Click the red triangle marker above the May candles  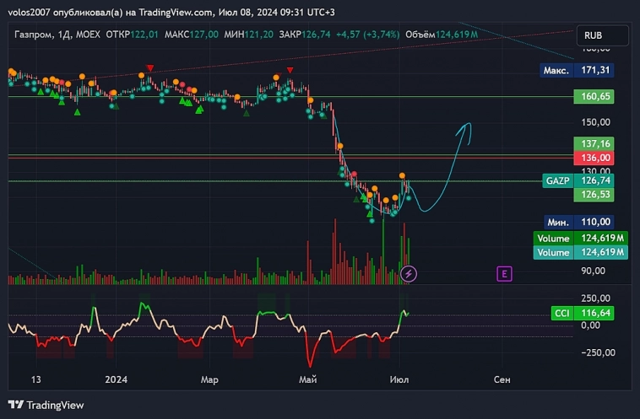[290, 70]
